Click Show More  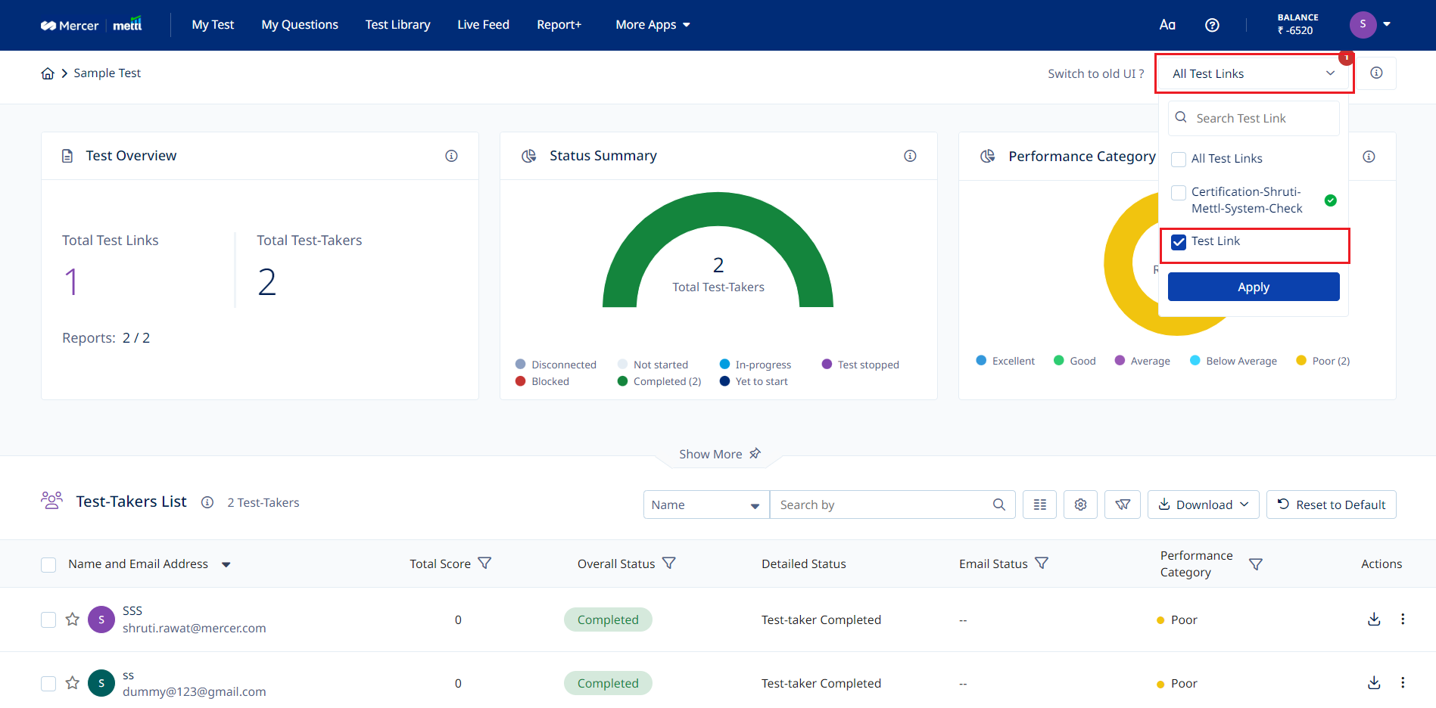(710, 454)
